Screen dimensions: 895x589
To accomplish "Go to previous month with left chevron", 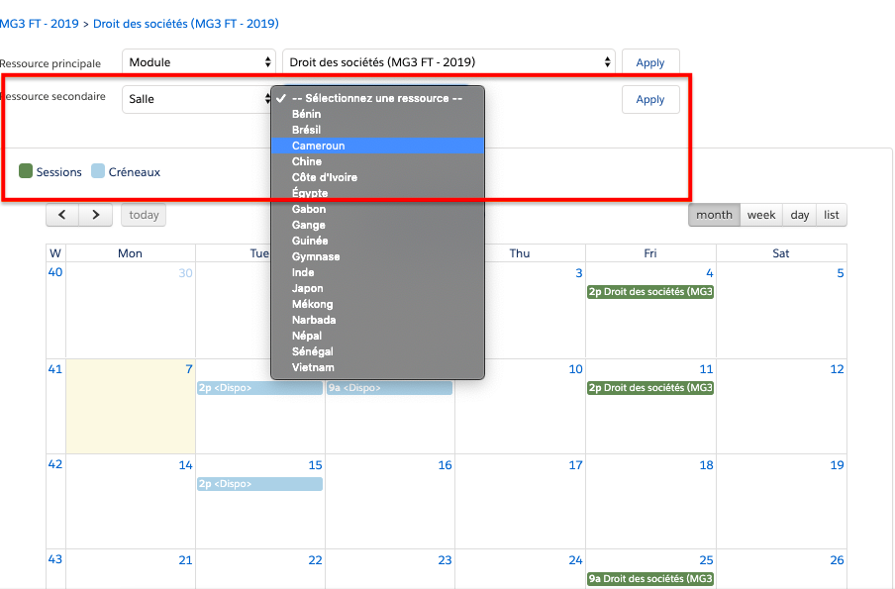I will click(x=61, y=215).
